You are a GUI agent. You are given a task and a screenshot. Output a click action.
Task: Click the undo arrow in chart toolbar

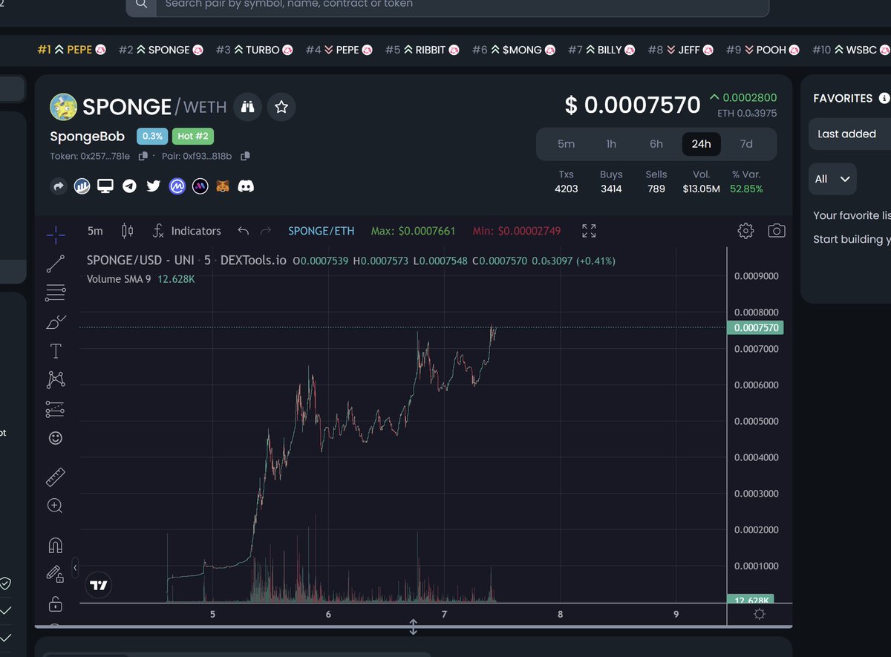click(x=243, y=231)
